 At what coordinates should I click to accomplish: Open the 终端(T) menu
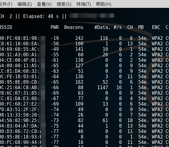(x=84, y=4)
